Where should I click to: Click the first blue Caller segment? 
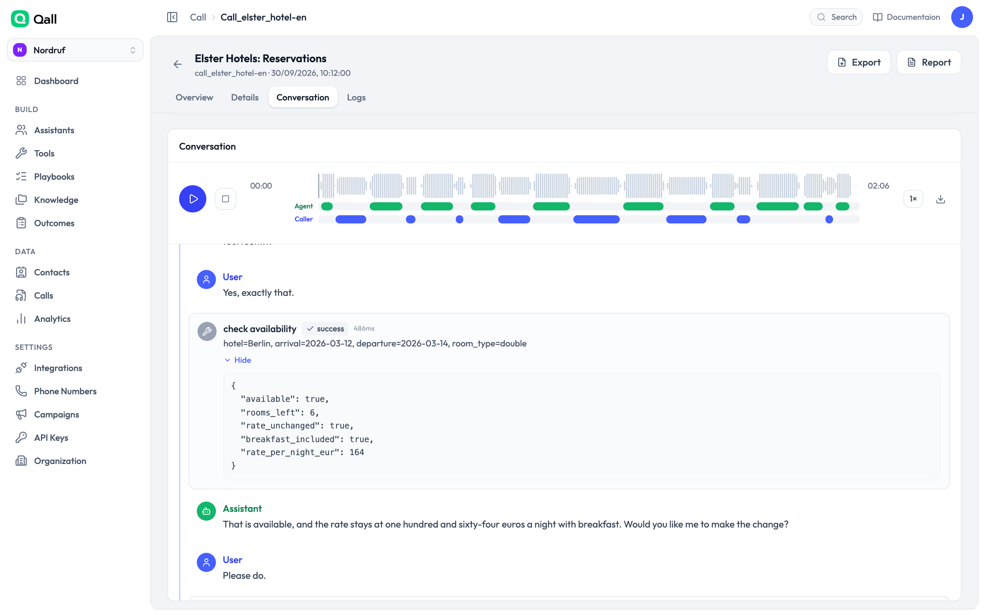(x=351, y=219)
